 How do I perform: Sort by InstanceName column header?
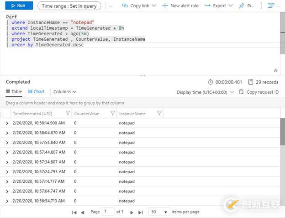click(132, 114)
